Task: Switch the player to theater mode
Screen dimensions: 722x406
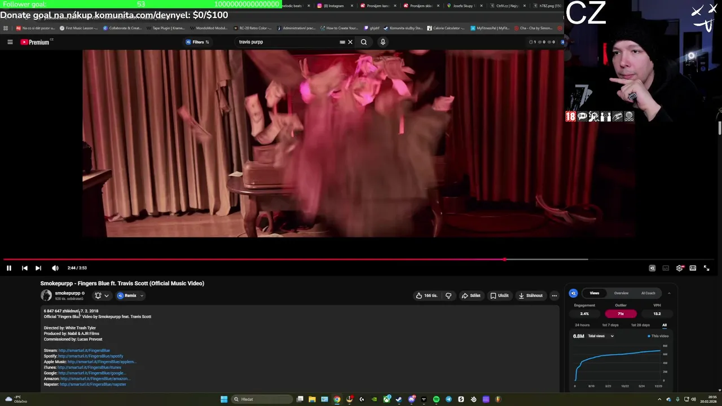Action: coord(693,268)
